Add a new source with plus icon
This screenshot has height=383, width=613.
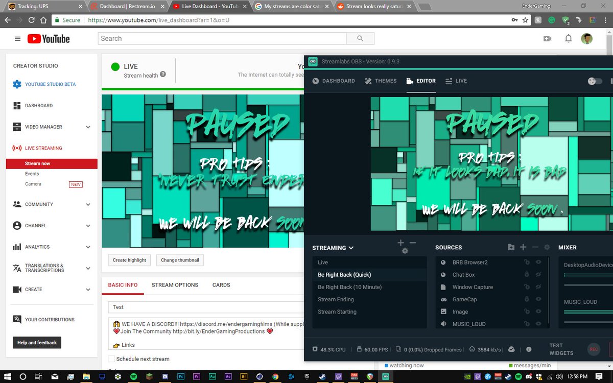click(x=523, y=247)
